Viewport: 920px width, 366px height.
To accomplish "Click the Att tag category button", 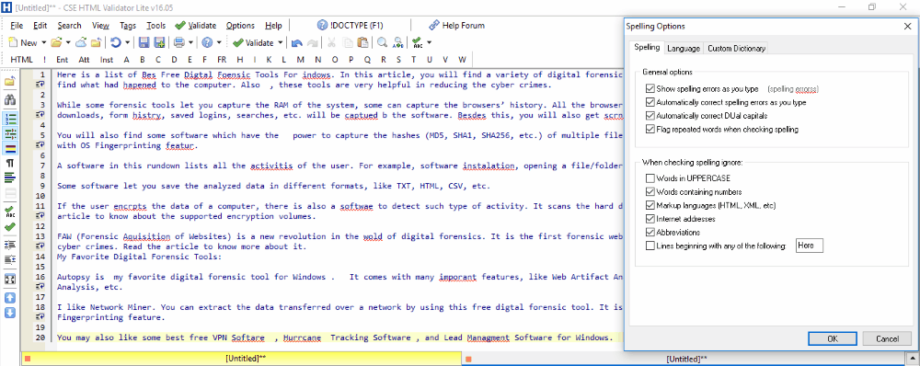I will point(84,59).
